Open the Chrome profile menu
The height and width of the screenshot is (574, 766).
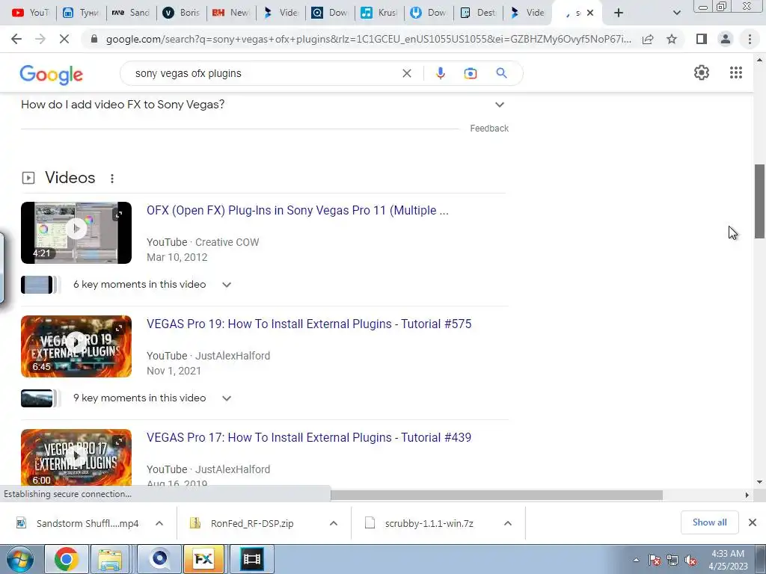coord(726,39)
